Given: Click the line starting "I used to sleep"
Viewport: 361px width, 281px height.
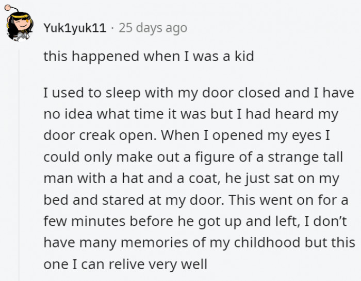Looking at the screenshot, I should point(199,93).
